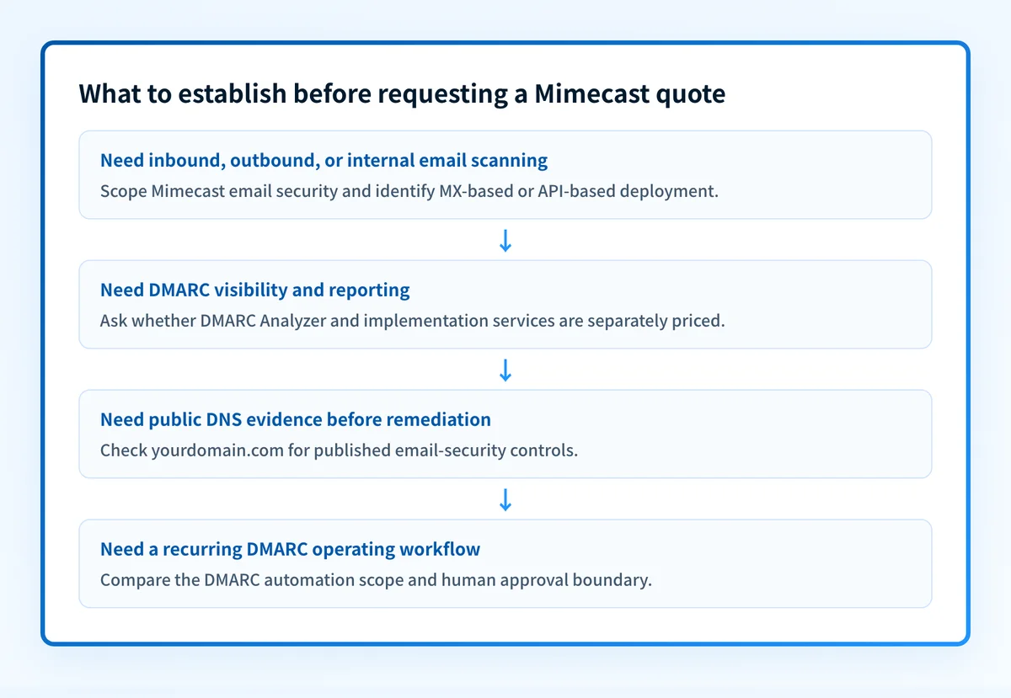Click the text "Check yourdomain.com for published email-security controls."

[x=339, y=450]
